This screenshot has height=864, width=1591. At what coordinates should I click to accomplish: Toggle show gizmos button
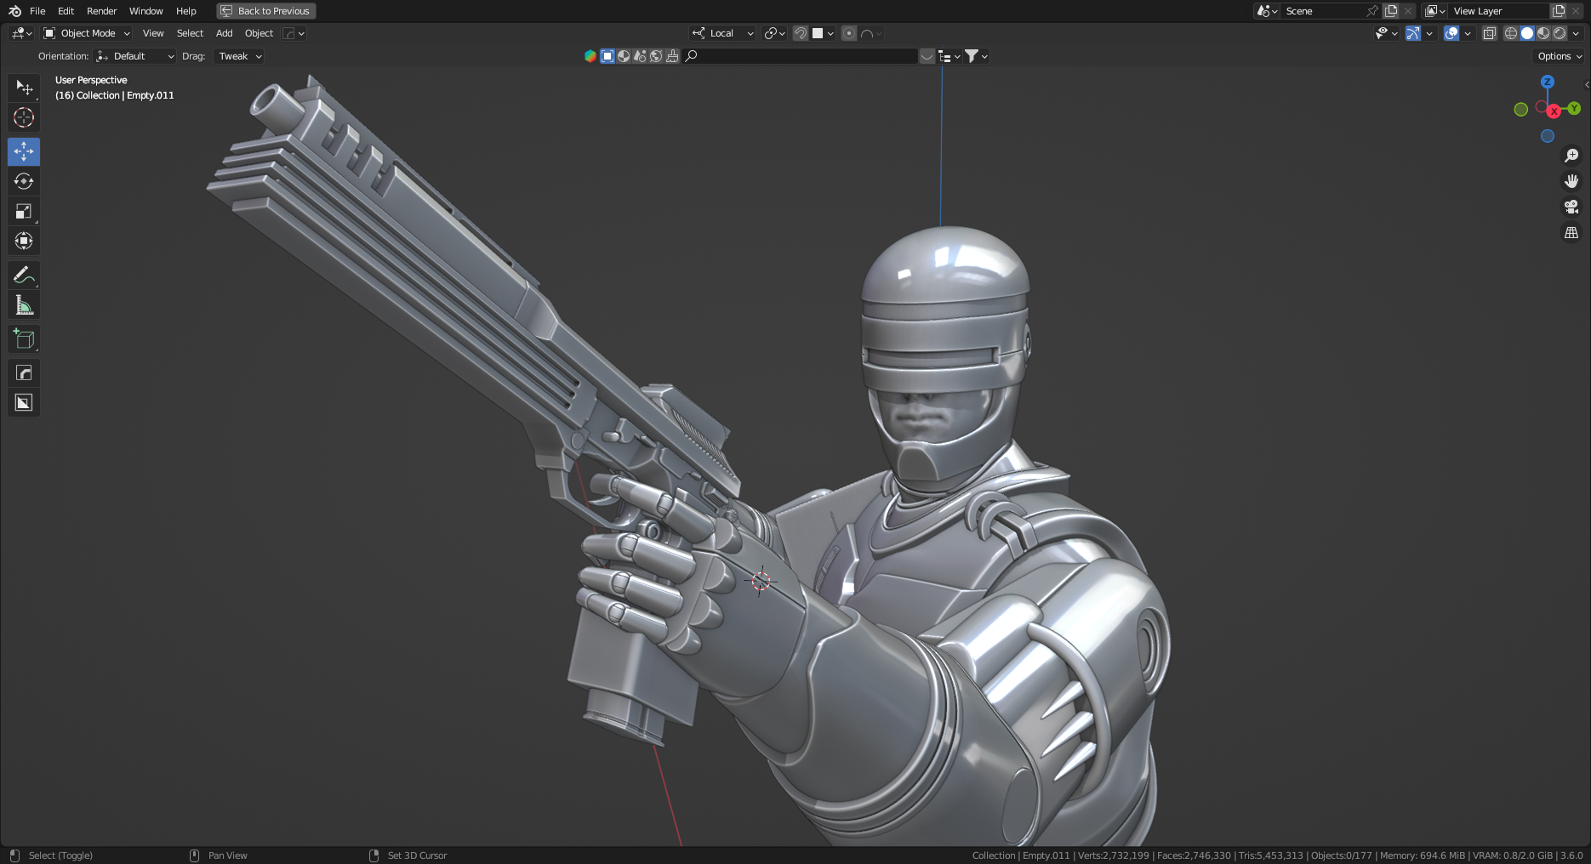coord(1413,33)
